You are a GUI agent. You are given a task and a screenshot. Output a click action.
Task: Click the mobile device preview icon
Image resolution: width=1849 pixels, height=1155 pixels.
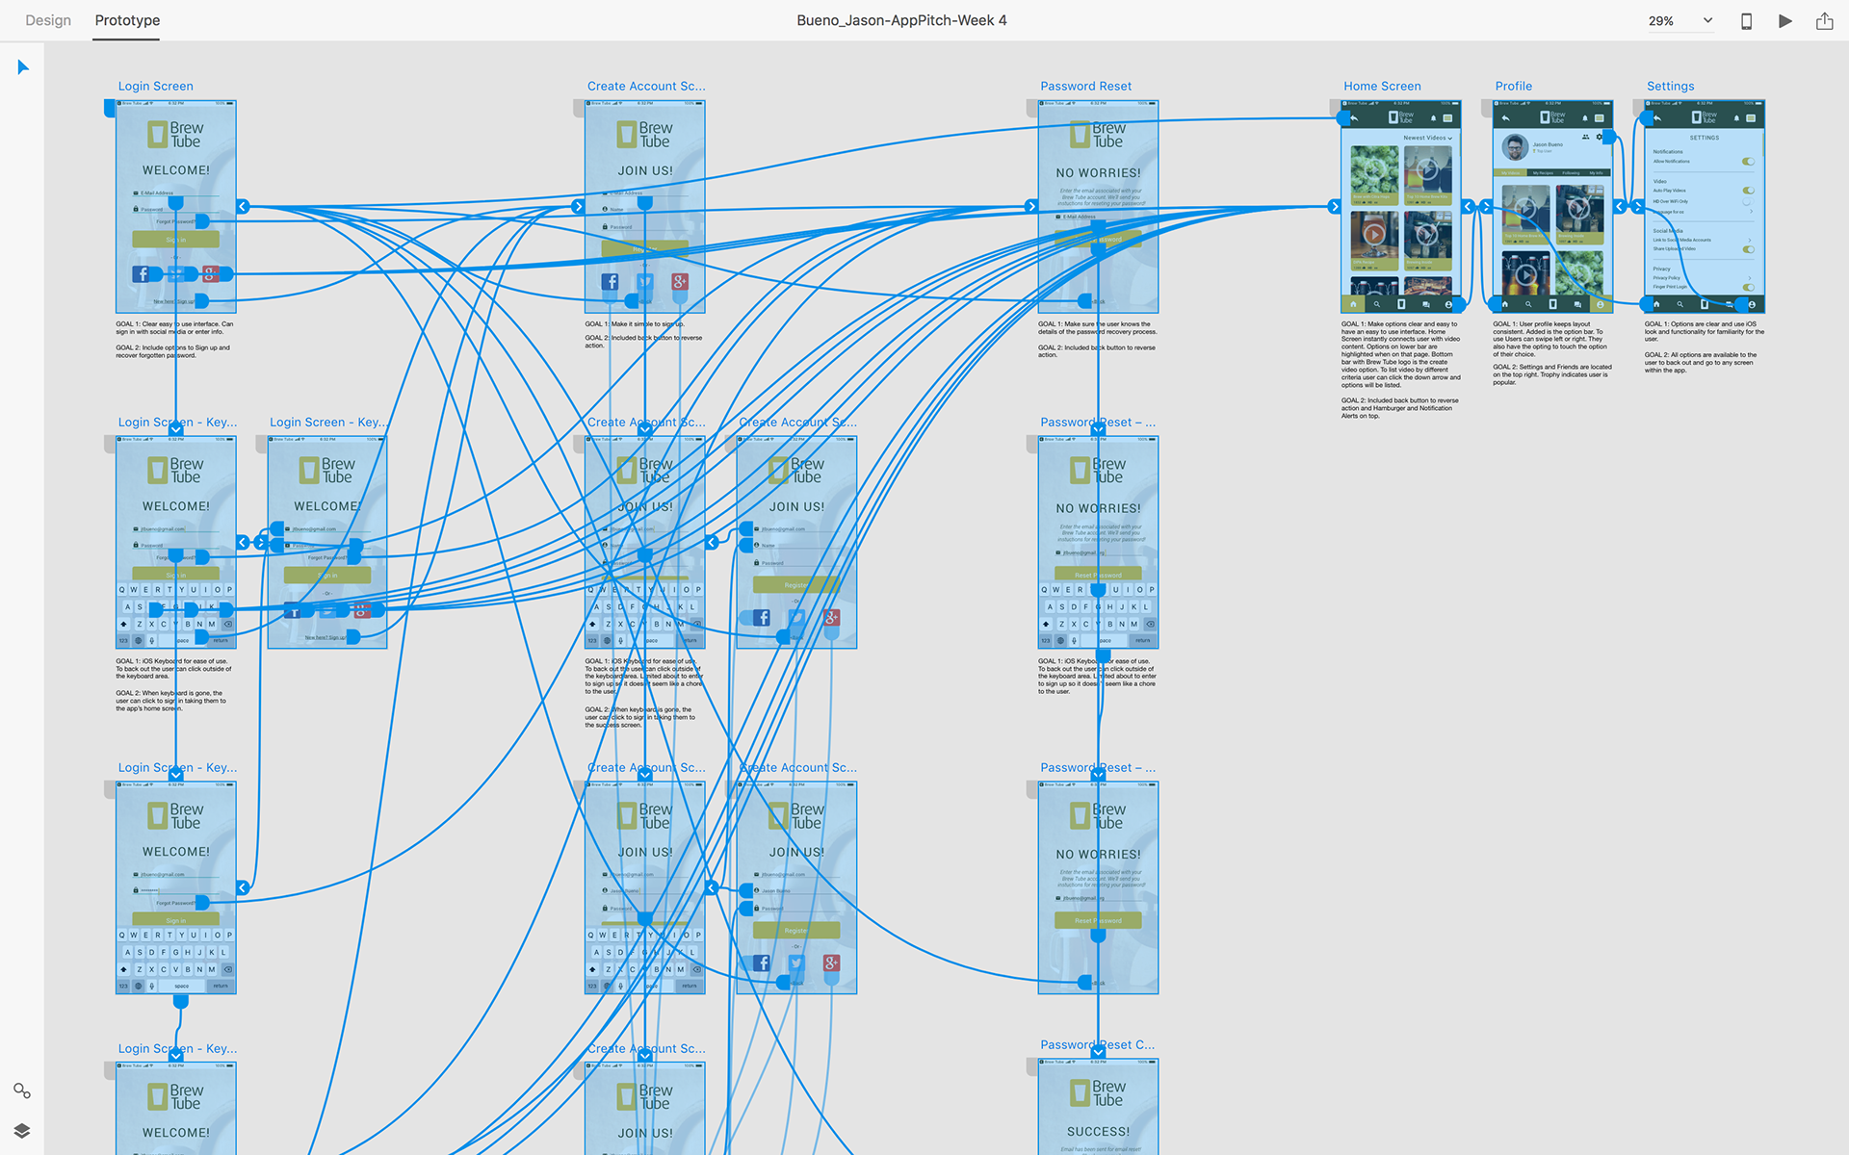(x=1746, y=21)
